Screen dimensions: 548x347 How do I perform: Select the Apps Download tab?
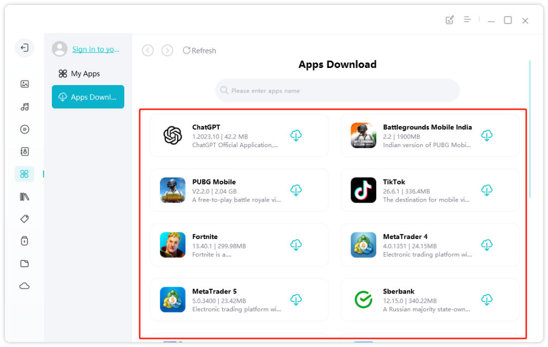point(88,97)
